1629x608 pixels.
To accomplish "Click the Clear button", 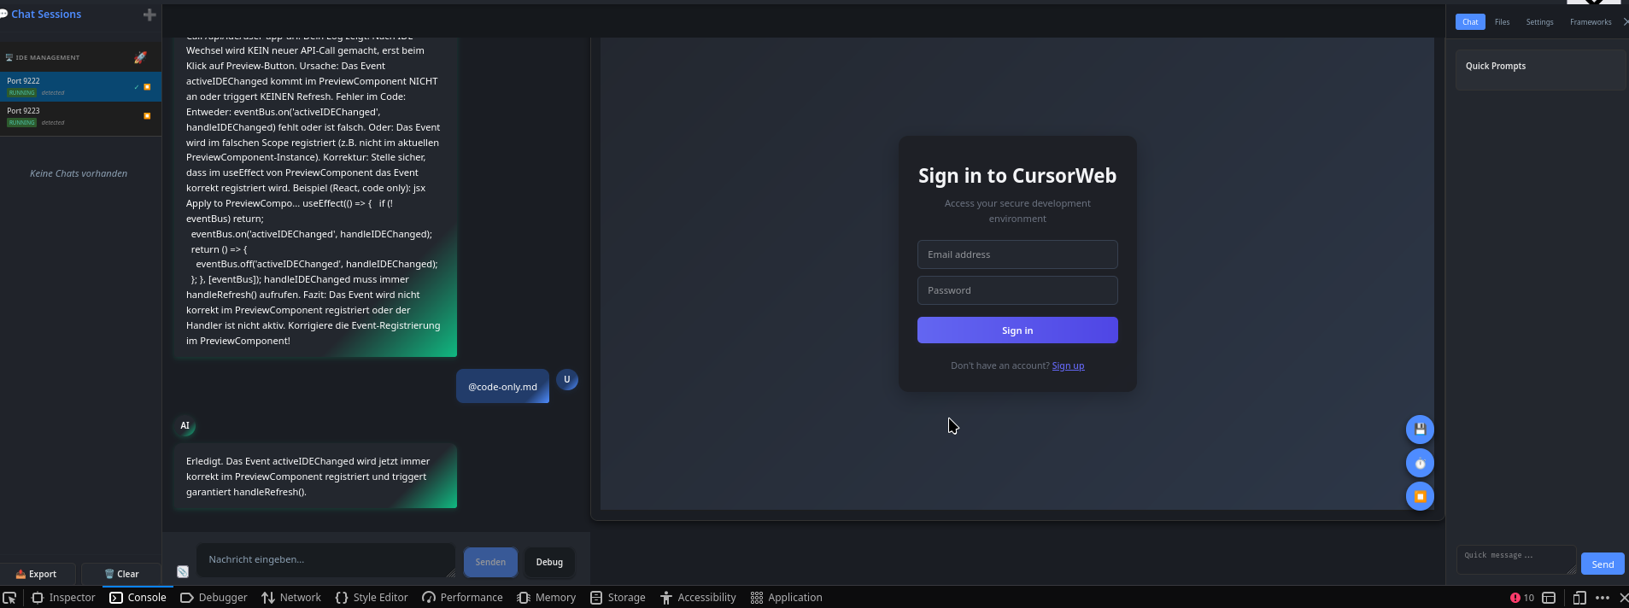I will coord(121,574).
